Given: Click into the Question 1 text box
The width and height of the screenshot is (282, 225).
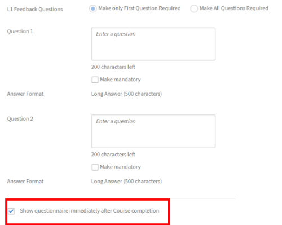Looking at the screenshot, I should click(153, 44).
